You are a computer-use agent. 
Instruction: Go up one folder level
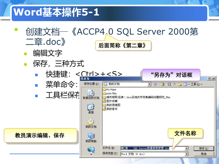coord(162,84)
